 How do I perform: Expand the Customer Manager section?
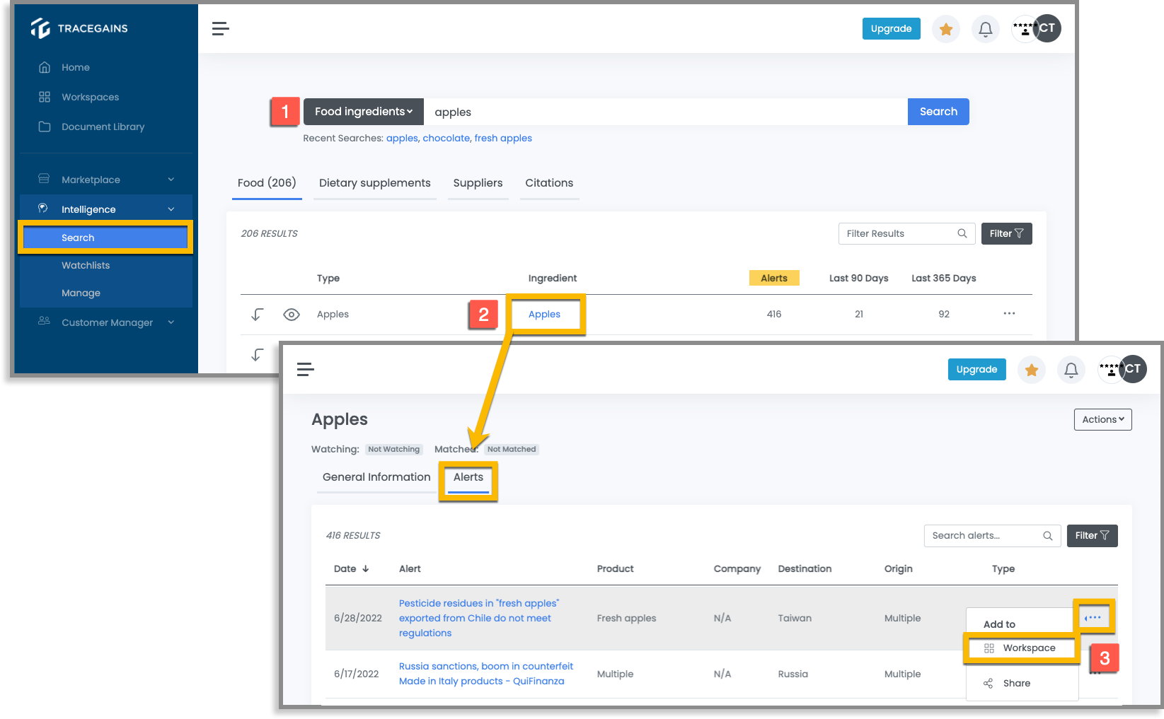(106, 322)
